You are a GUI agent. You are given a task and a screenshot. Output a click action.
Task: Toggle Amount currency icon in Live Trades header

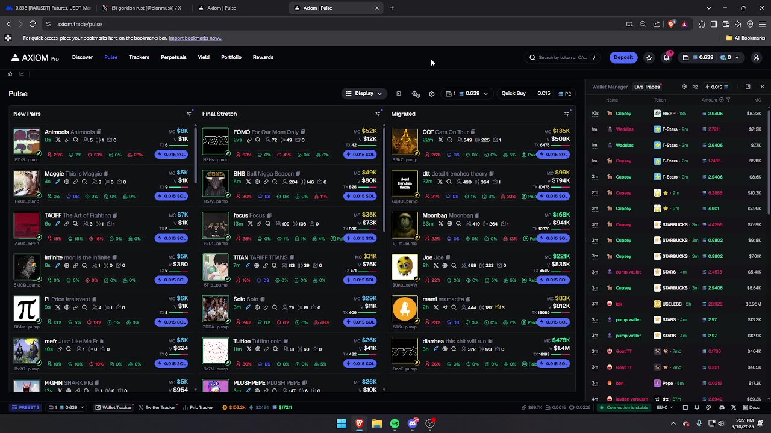722,100
